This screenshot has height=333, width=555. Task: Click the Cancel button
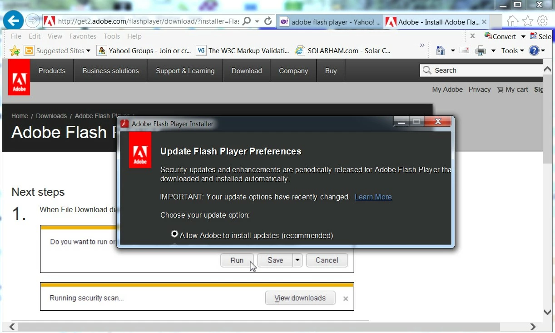point(327,260)
